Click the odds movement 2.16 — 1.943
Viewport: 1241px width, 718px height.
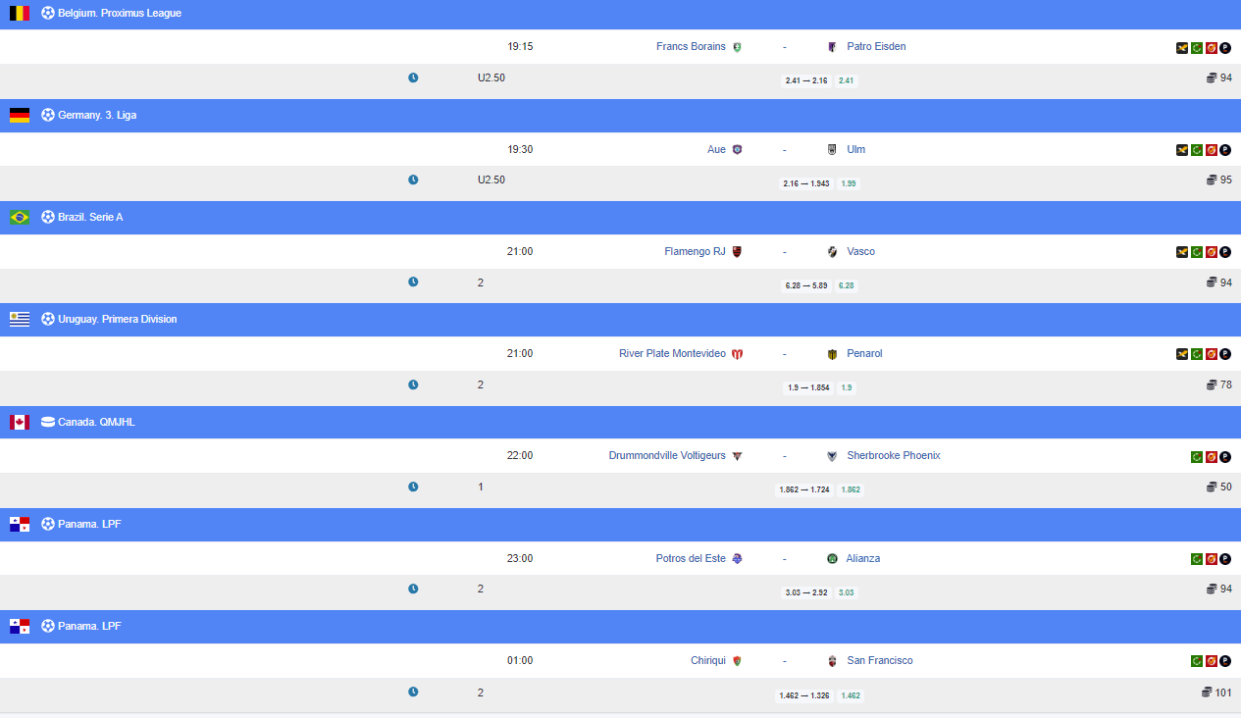pos(806,183)
